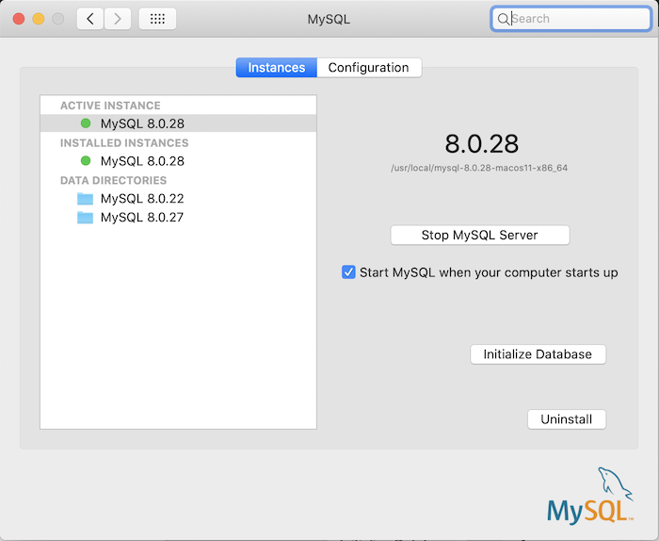Image resolution: width=659 pixels, height=541 pixels.
Task: Click the Initialize Database button
Action: (538, 354)
